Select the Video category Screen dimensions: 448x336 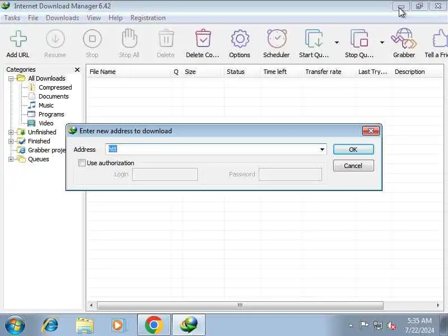click(x=46, y=123)
